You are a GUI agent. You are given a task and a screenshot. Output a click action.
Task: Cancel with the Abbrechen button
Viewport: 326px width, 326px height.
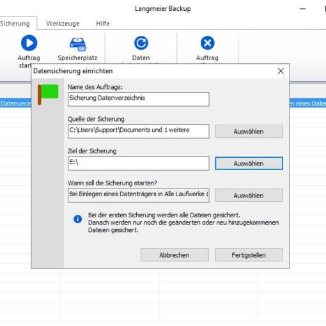click(175, 255)
